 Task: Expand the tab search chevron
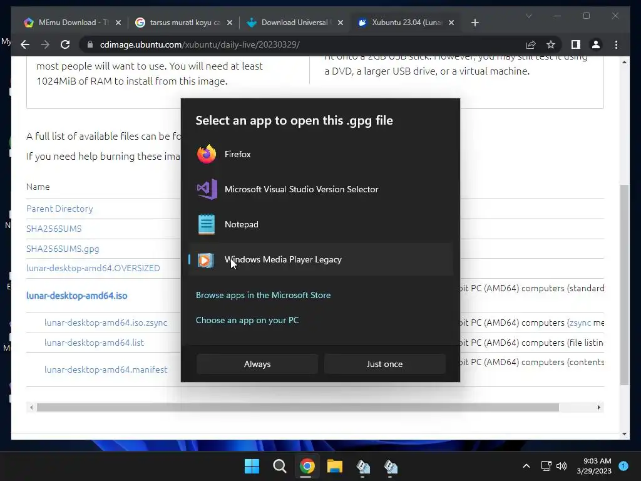click(x=528, y=16)
